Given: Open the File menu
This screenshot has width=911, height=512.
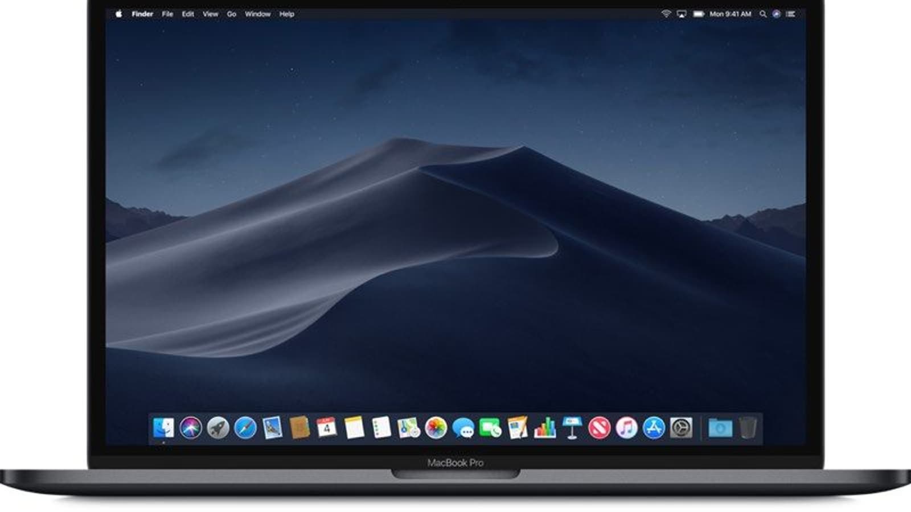Looking at the screenshot, I should 167,14.
